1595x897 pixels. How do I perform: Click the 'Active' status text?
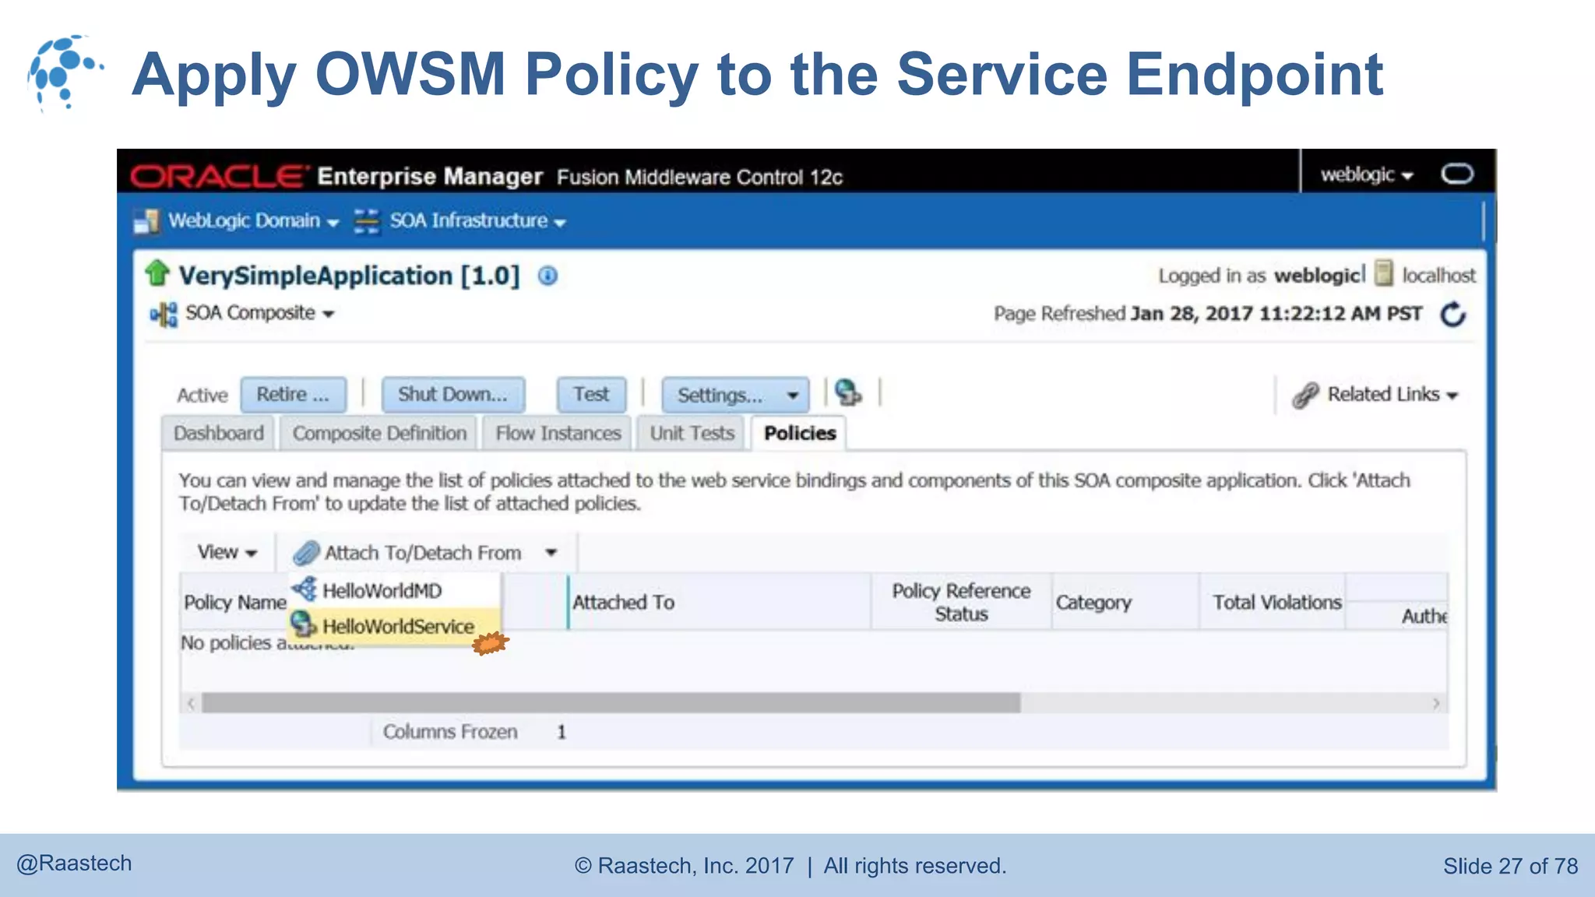(x=202, y=396)
